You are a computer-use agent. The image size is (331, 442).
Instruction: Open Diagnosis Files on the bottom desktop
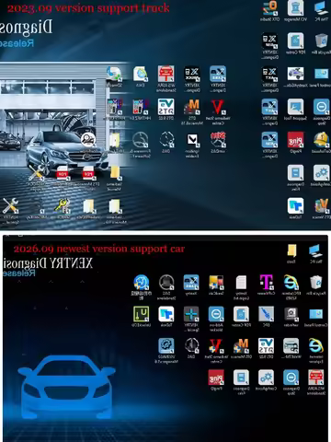click(241, 378)
